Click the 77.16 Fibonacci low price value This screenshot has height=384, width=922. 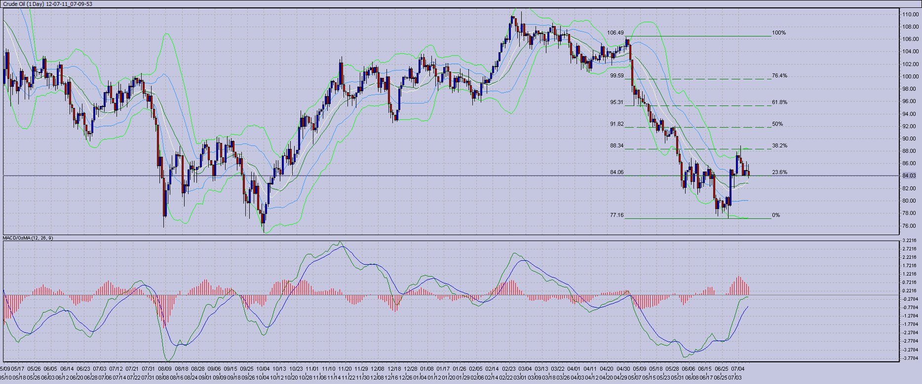(617, 215)
